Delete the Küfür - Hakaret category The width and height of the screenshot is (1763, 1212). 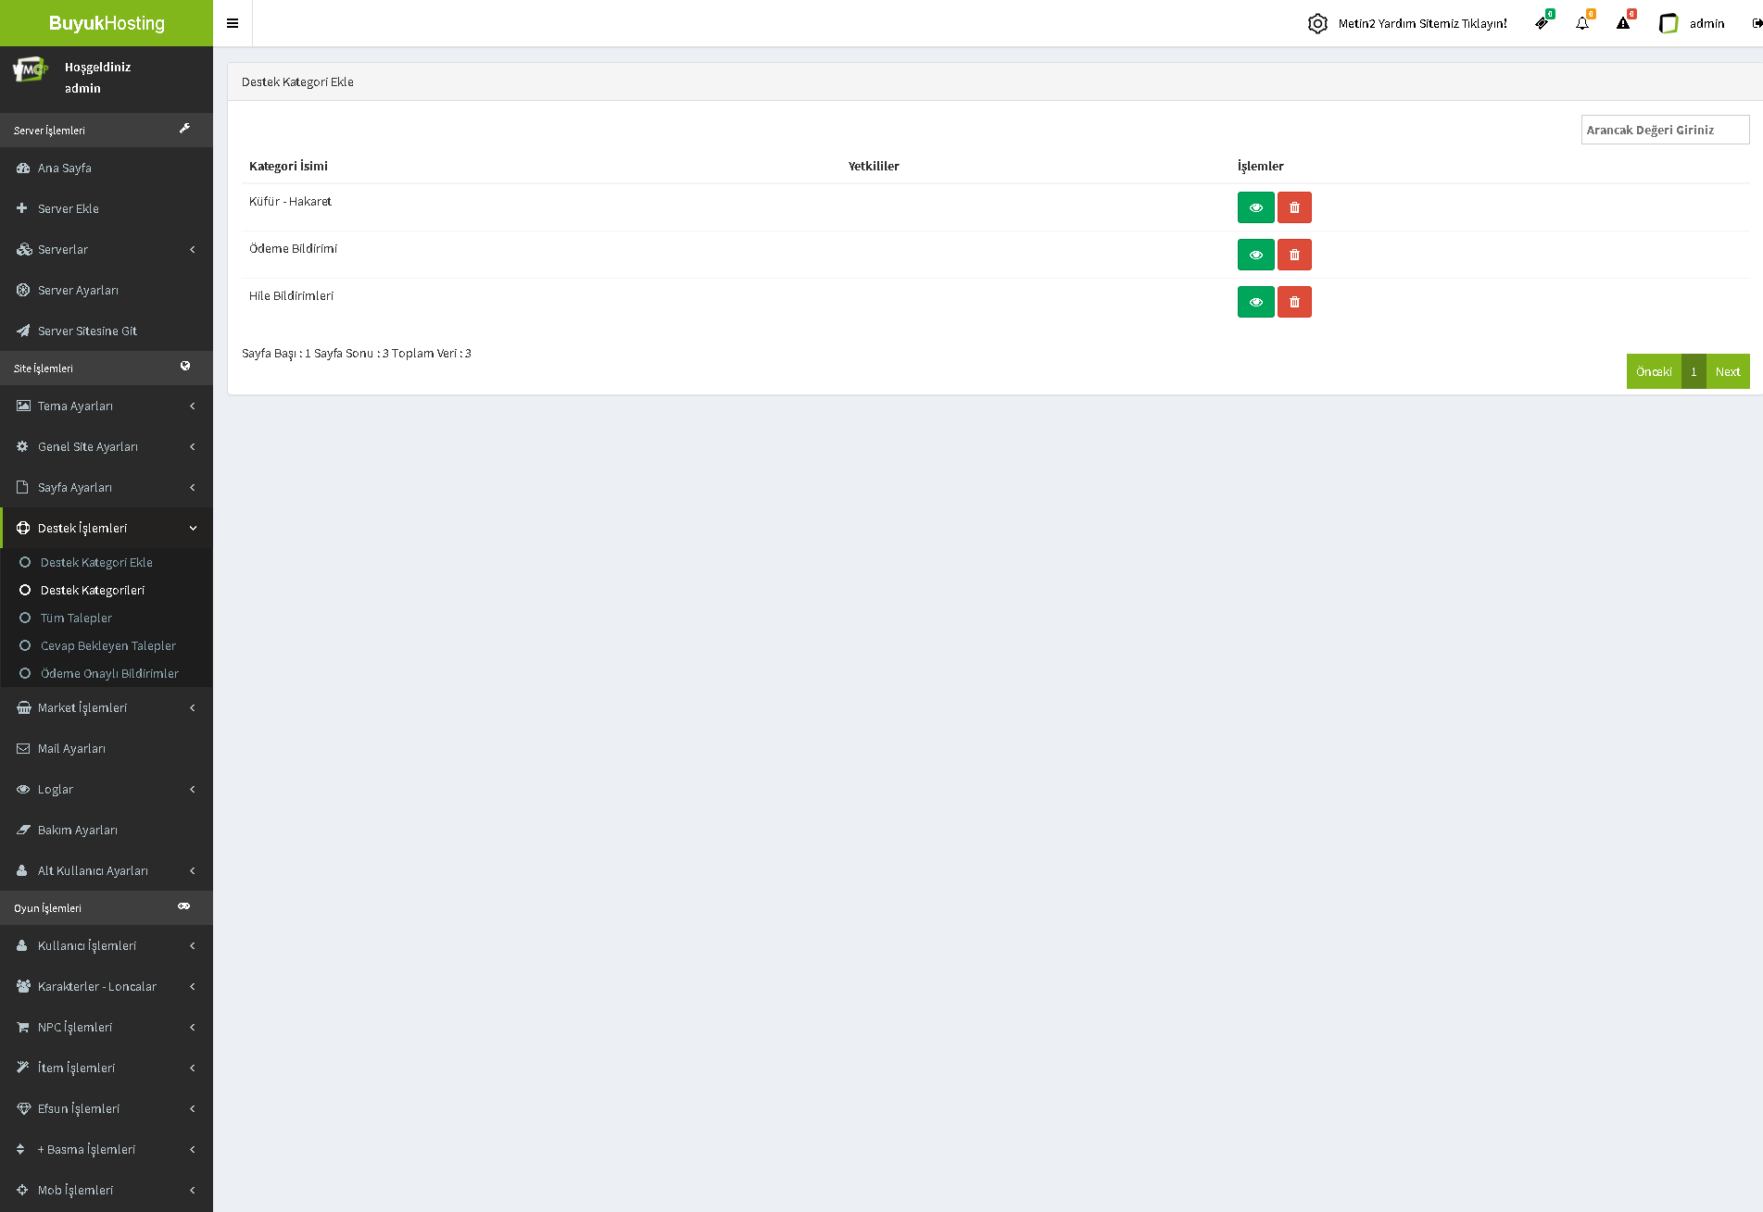(1294, 207)
